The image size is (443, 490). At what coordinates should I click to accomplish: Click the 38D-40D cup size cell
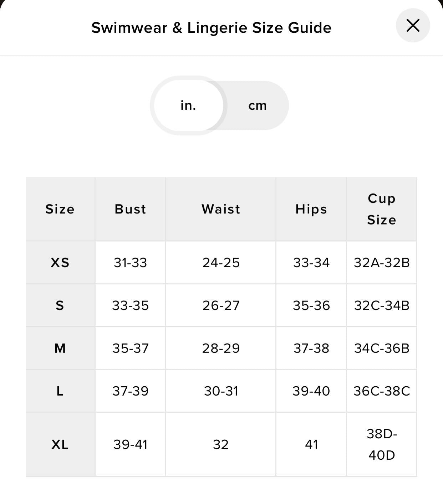coord(382,444)
